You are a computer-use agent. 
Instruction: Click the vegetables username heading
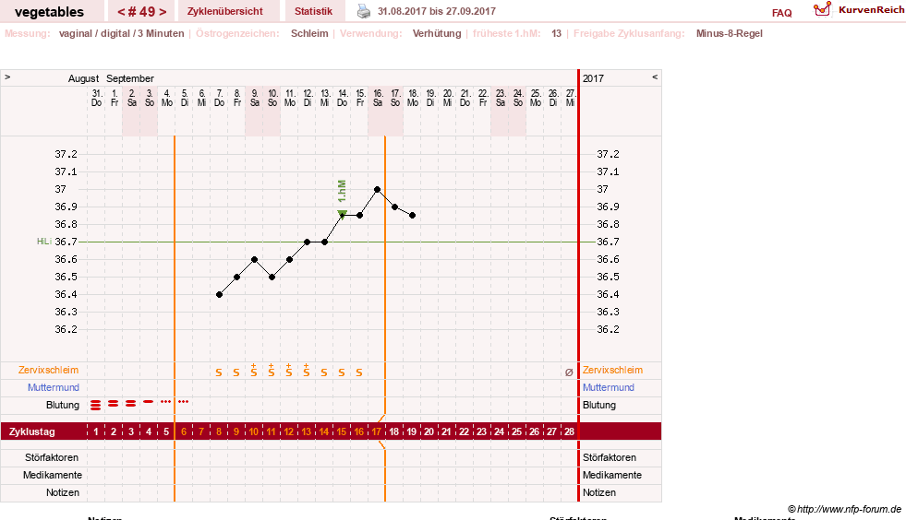49,12
